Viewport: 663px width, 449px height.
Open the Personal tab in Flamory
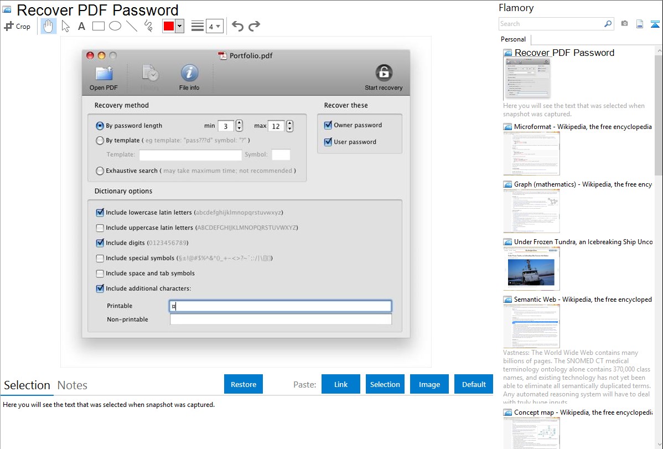click(514, 39)
